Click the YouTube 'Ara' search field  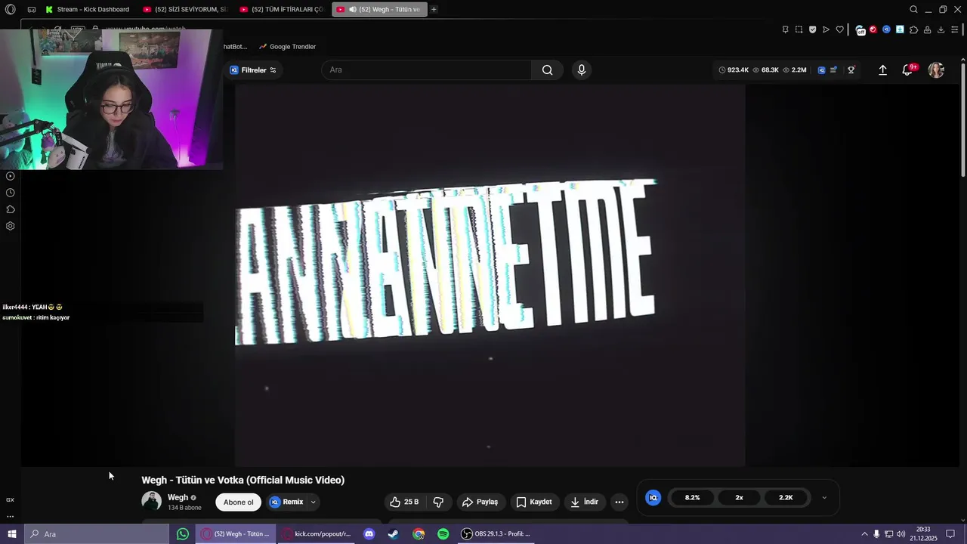click(427, 70)
